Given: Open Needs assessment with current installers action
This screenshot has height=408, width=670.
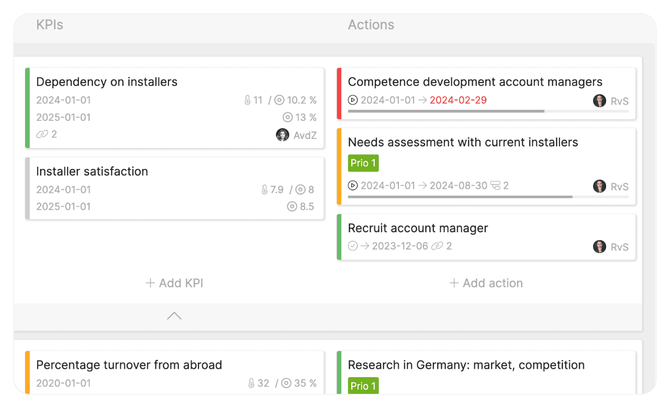Looking at the screenshot, I should [x=486, y=166].
